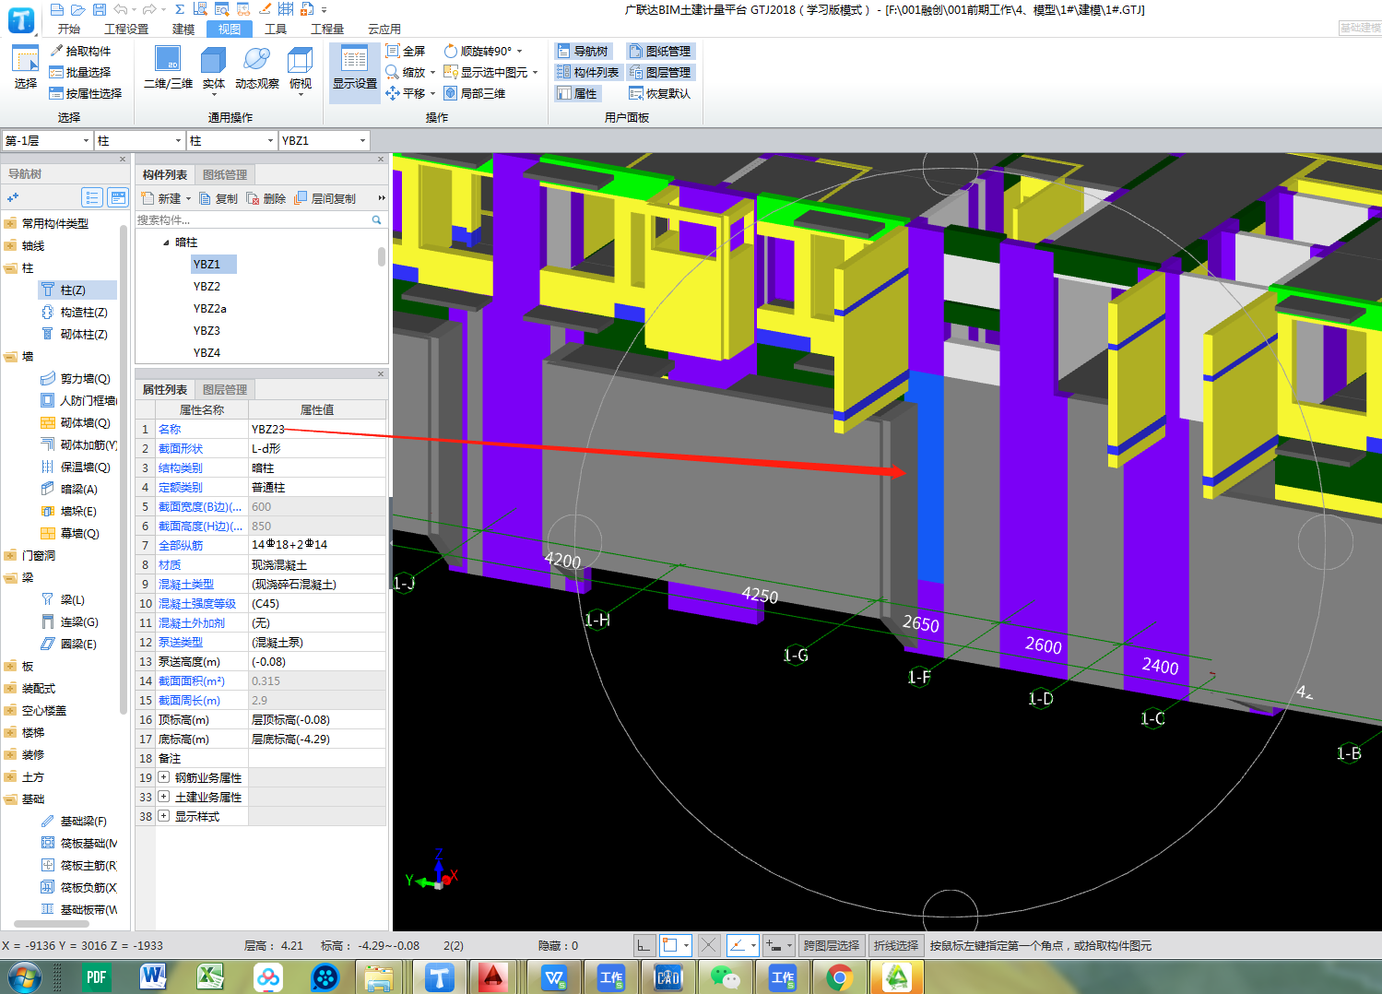Screen dimensions: 1382x994
Task: Collapse the 暗柱 tree node
Action: [x=166, y=243]
